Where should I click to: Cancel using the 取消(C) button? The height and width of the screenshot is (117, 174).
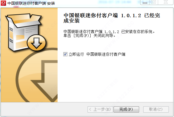pos(156,109)
